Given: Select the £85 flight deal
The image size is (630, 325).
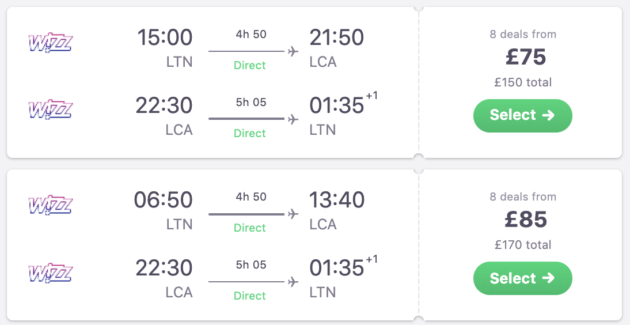Looking at the screenshot, I should point(522,278).
